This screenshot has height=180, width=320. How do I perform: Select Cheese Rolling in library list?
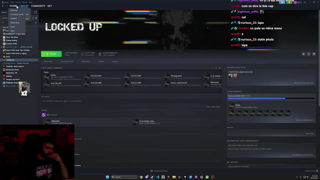click(x=11, y=40)
